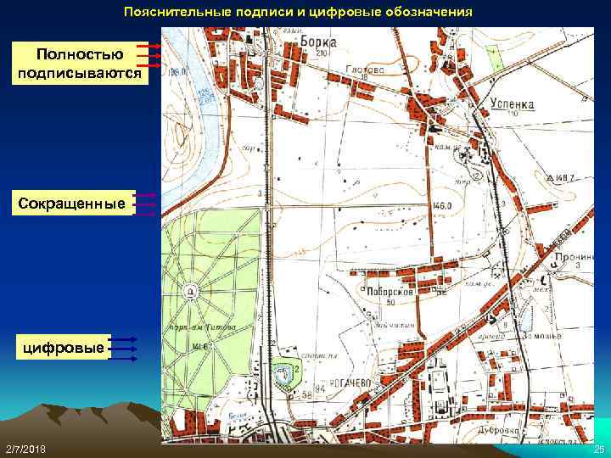Click the 'Глотова' label on the map
The width and height of the screenshot is (611, 458).
365,70
